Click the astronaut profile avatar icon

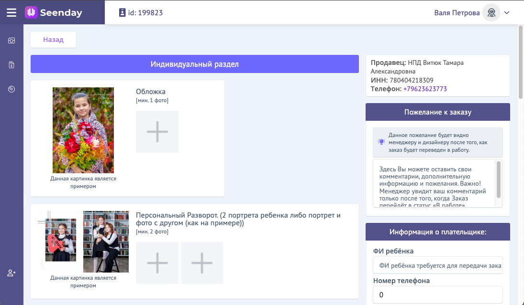point(491,12)
